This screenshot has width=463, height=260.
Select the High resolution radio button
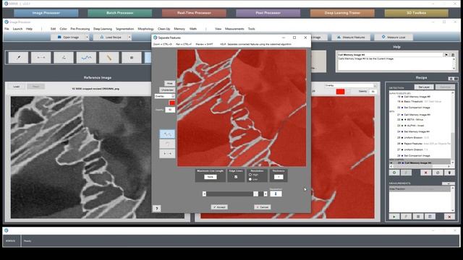pyautogui.click(x=250, y=175)
